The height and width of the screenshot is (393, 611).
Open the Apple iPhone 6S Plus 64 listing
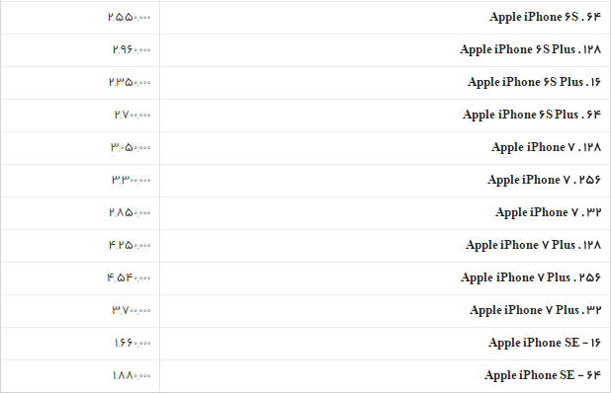(532, 116)
